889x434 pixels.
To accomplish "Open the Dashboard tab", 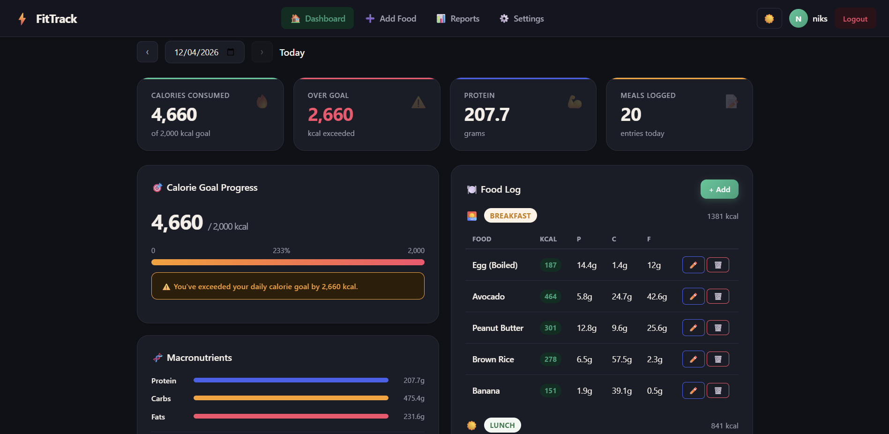I will 317,19.
